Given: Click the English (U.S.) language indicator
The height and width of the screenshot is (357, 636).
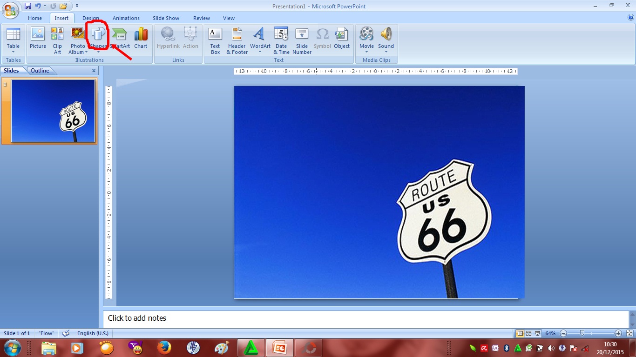Looking at the screenshot, I should [93, 333].
